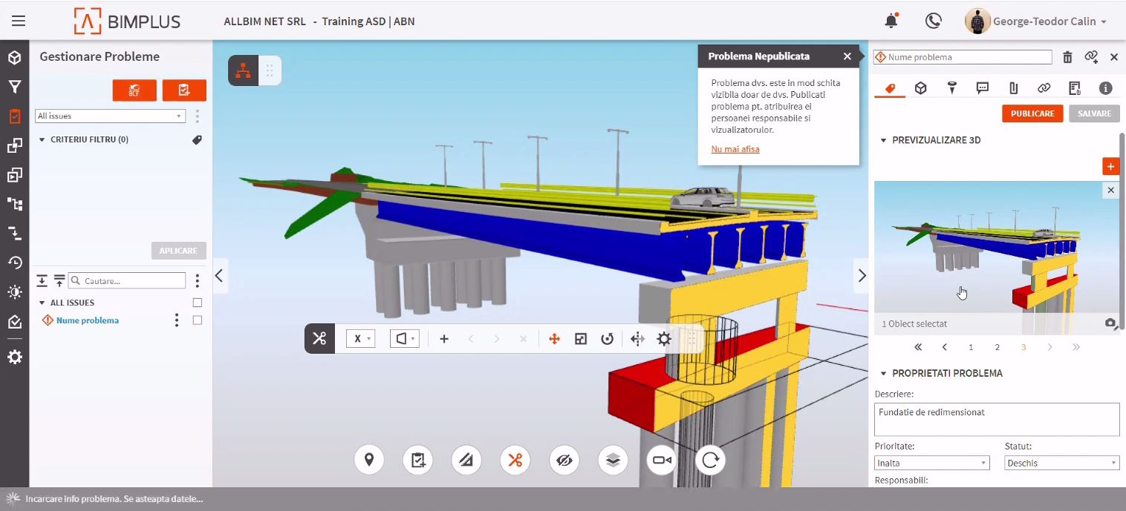Click the Nu mai afisa link
1126x511 pixels.
(735, 149)
